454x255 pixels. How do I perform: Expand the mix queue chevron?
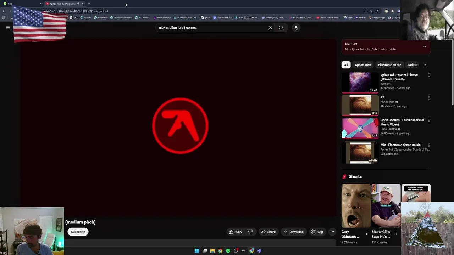tap(425, 46)
